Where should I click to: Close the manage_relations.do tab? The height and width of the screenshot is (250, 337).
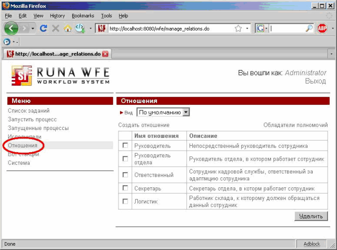(105, 54)
